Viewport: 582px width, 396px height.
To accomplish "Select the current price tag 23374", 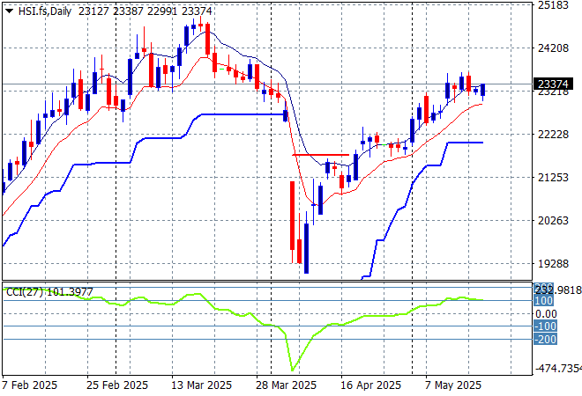I will pos(553,84).
